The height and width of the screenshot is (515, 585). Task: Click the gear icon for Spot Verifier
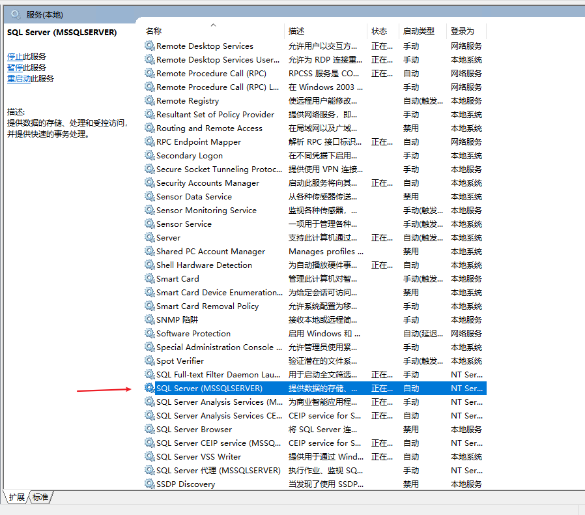click(150, 360)
